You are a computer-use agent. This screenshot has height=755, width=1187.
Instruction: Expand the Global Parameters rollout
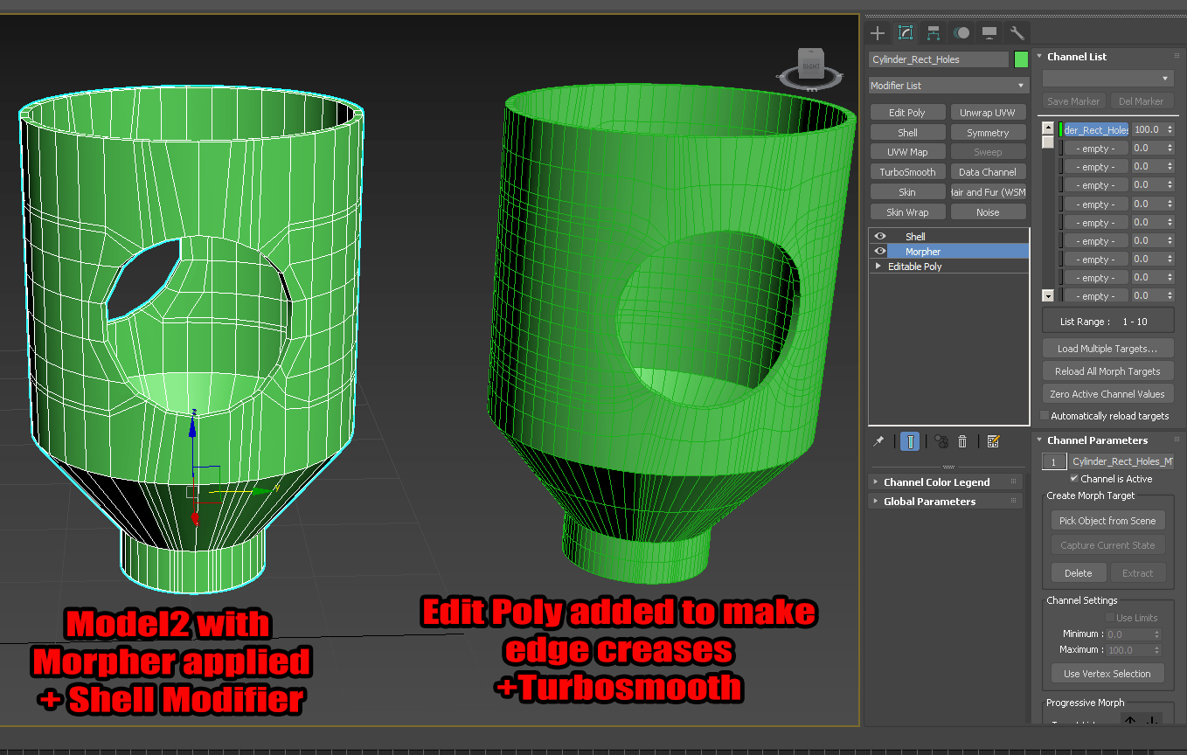929,502
